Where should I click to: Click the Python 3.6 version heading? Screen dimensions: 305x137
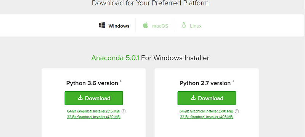[x=92, y=83]
